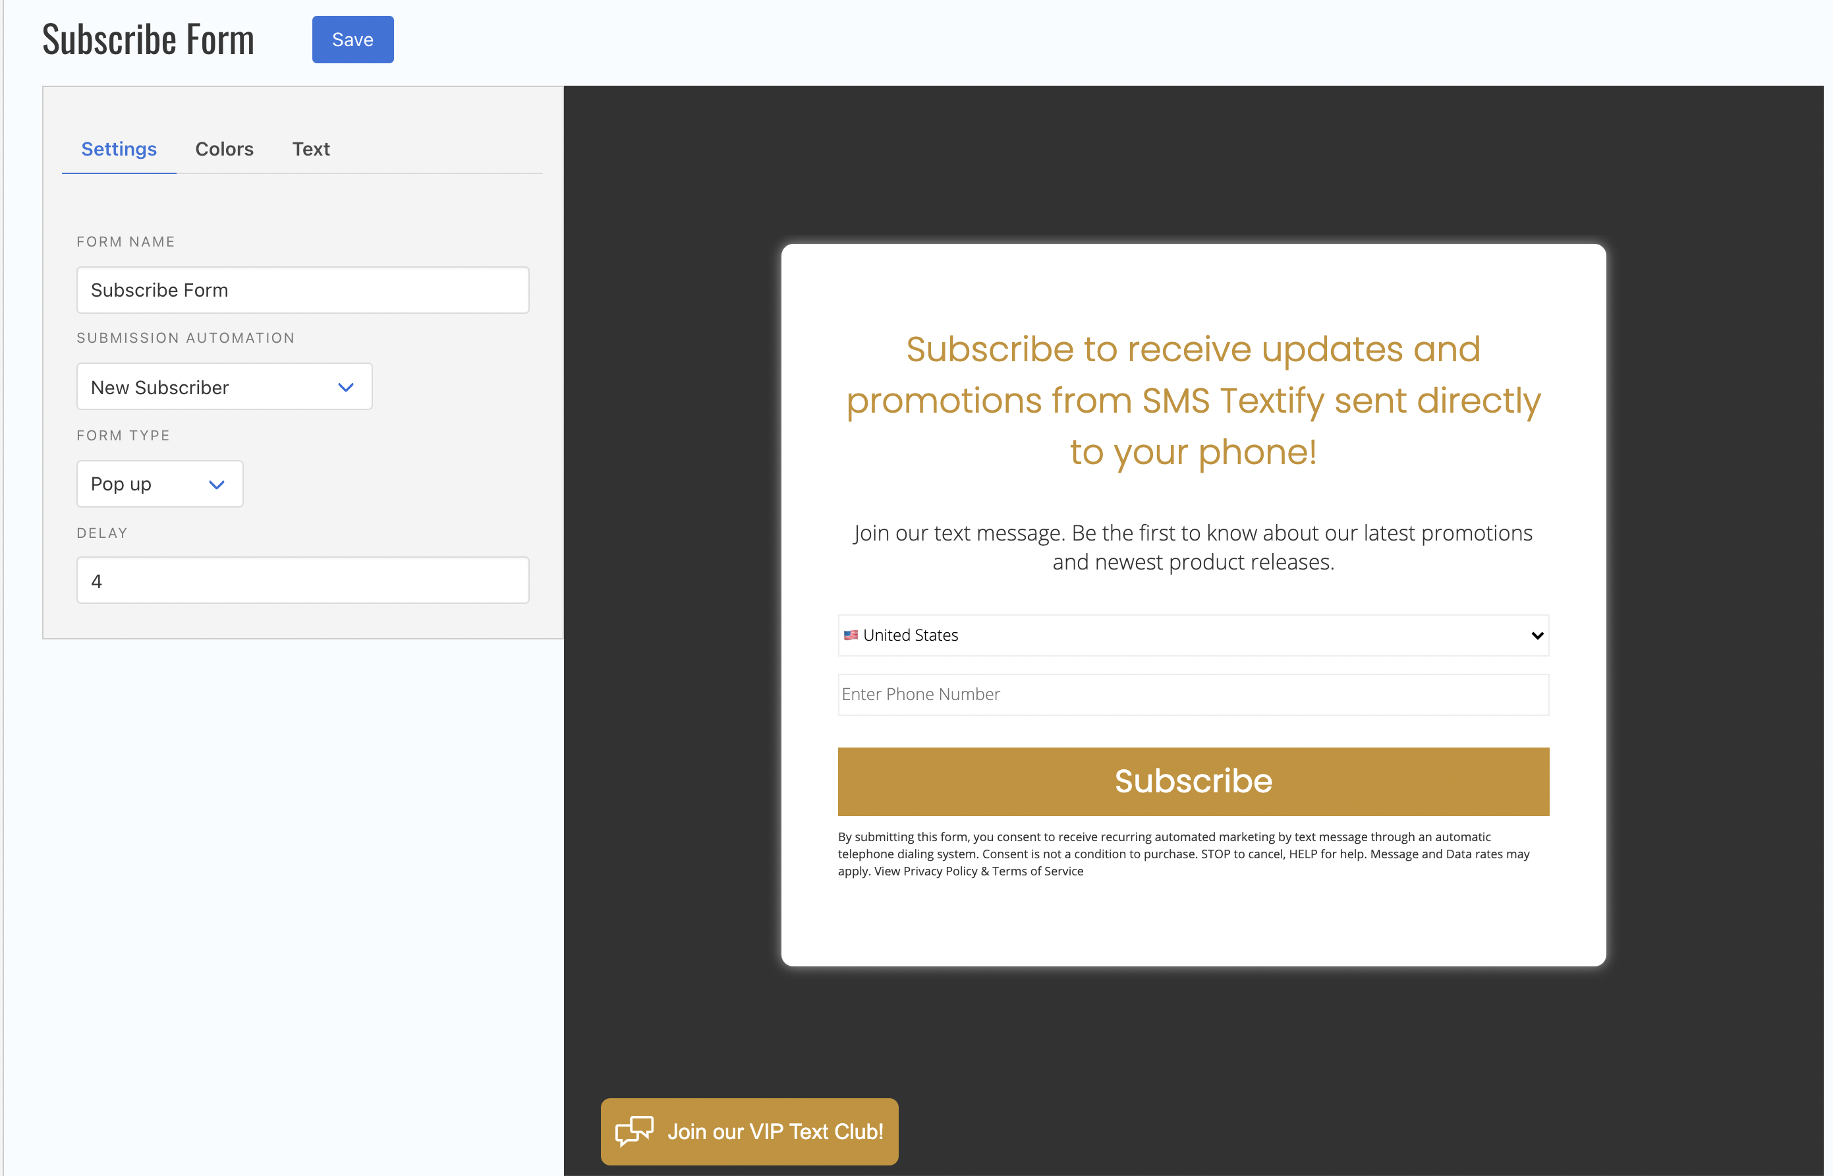Click the gold preview headline text
The height and width of the screenshot is (1176, 1833).
1193,400
